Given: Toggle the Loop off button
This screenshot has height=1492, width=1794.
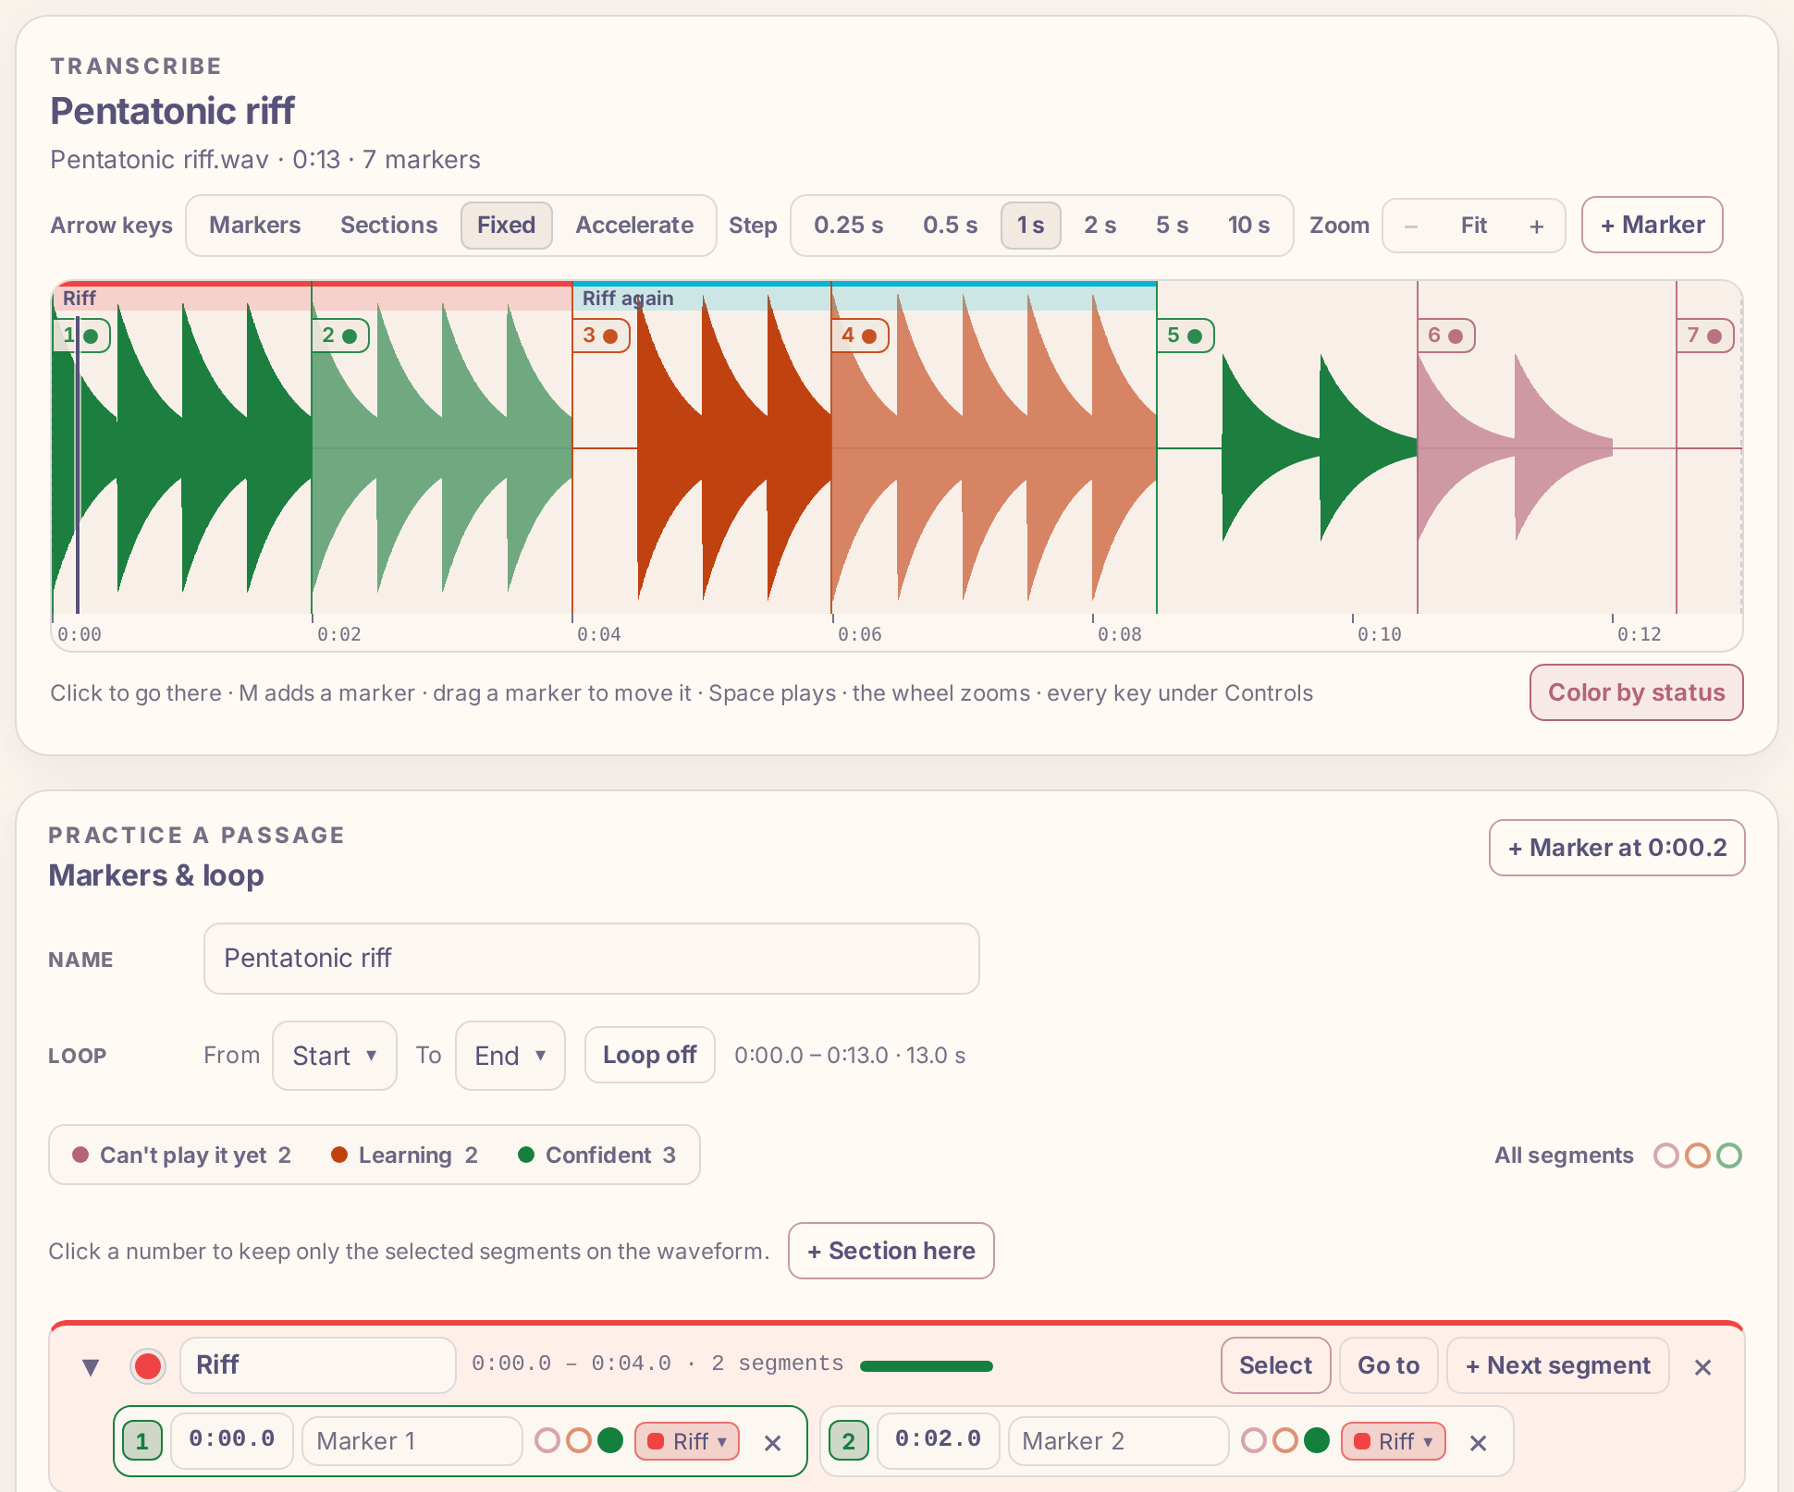Looking at the screenshot, I should pyautogui.click(x=649, y=1055).
